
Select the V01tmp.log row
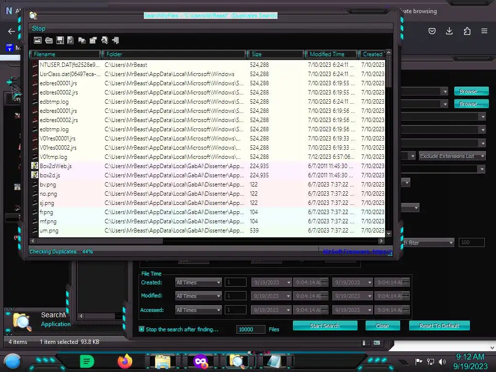208,157
